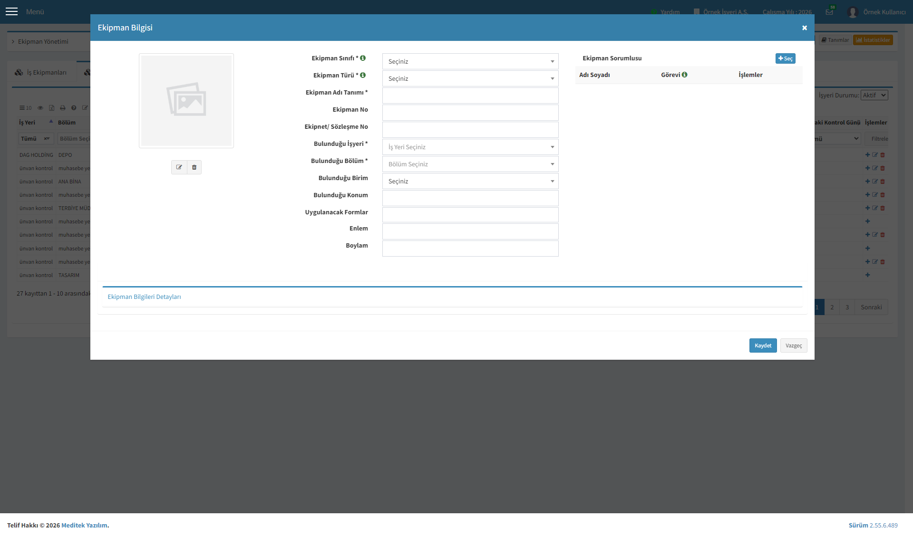
Task: Open the hamburger menu icon
Action: [11, 11]
